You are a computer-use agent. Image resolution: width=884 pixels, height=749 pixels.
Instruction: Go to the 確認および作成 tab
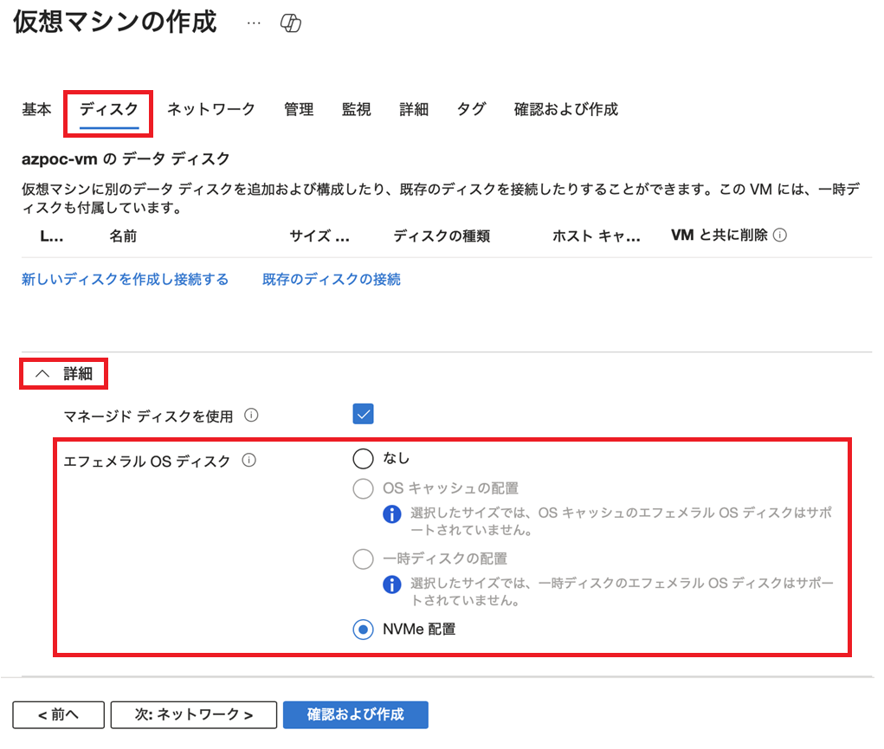566,109
